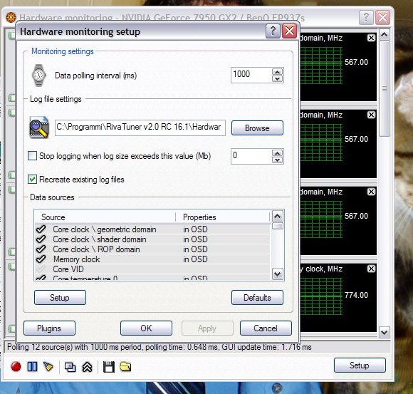Toggle checkmark for Memory clock source
This screenshot has width=413, height=394.
pos(41,259)
